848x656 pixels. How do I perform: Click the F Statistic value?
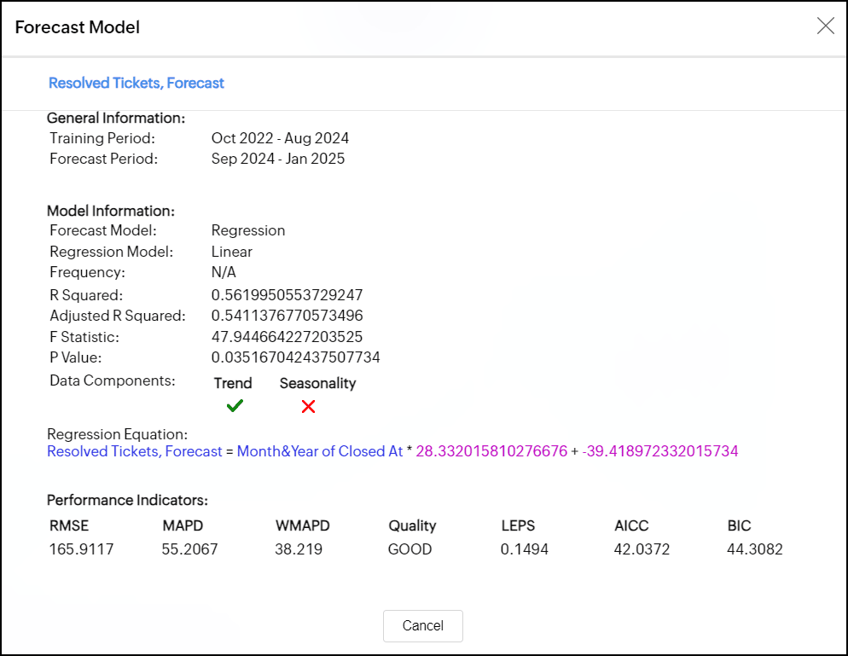[x=287, y=337]
